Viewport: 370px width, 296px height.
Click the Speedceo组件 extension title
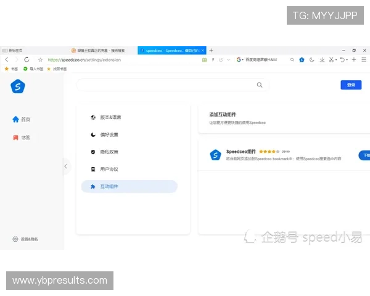click(x=241, y=151)
